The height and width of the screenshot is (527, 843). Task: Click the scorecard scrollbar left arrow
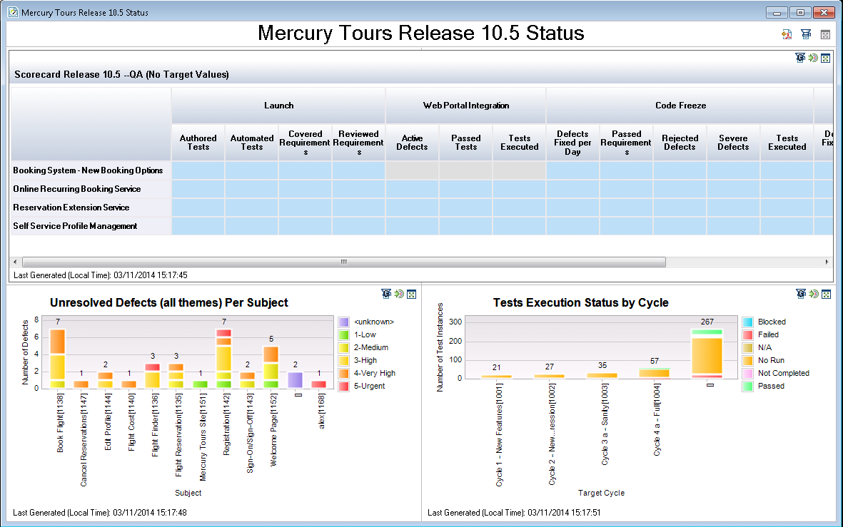click(15, 262)
